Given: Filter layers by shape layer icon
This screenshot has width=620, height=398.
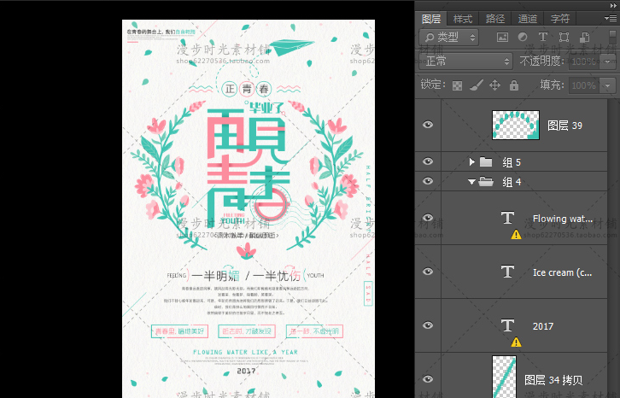Looking at the screenshot, I should pyautogui.click(x=564, y=38).
